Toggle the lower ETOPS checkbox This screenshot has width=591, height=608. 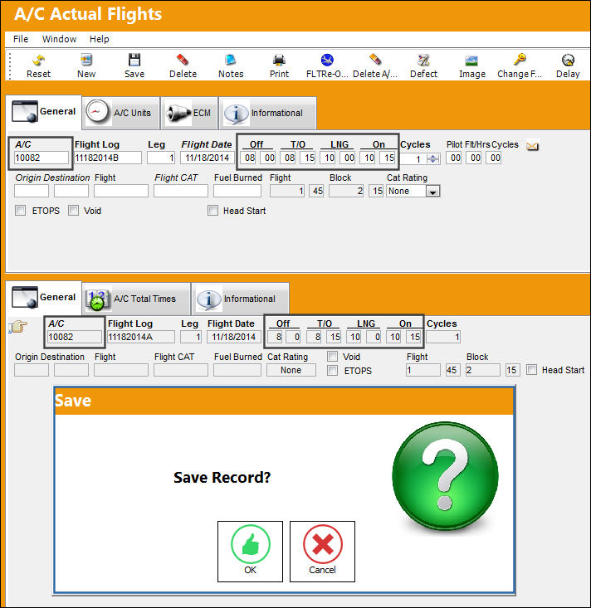point(333,370)
